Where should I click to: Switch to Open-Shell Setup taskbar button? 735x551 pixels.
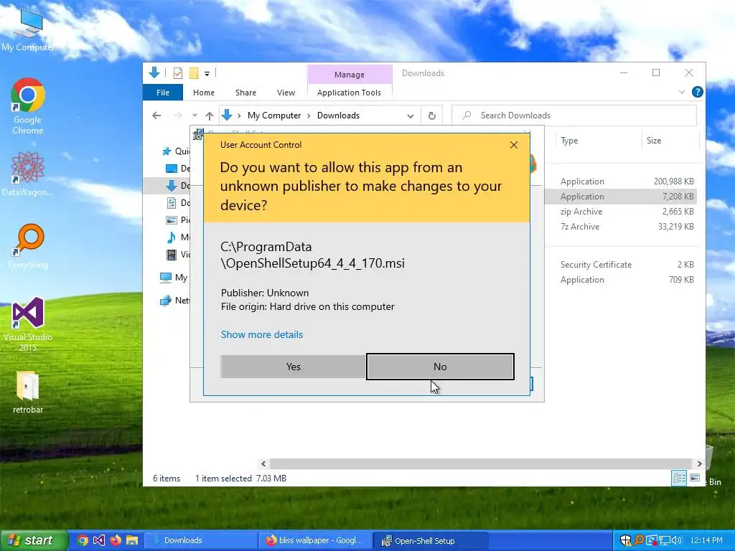tap(431, 541)
